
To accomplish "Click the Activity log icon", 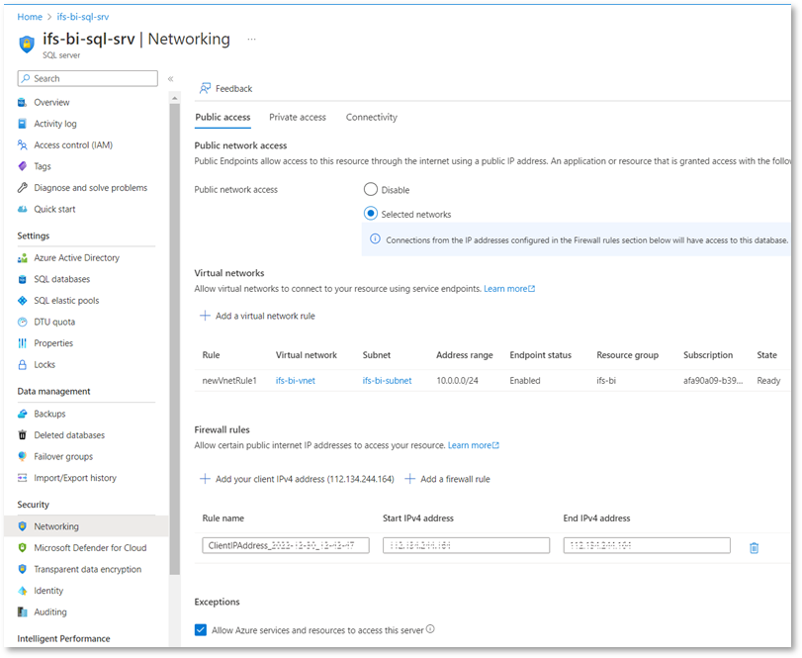I will pyautogui.click(x=22, y=124).
